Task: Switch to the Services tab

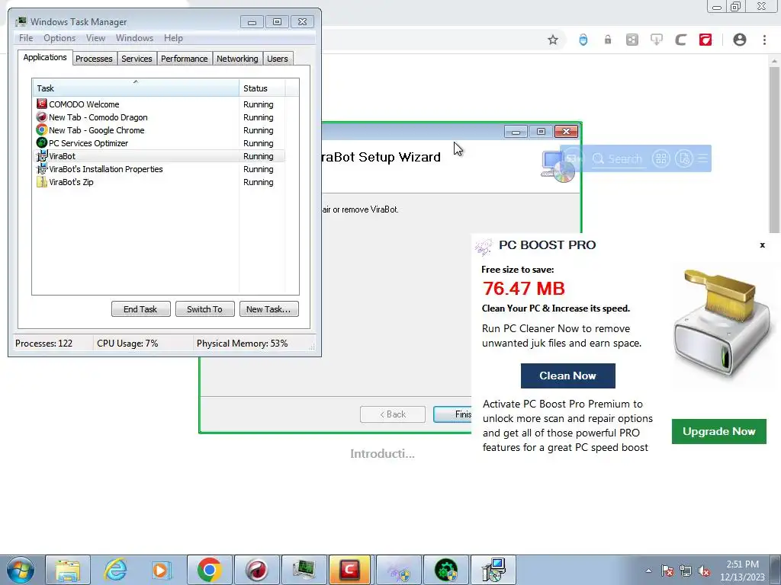Action: 137,59
